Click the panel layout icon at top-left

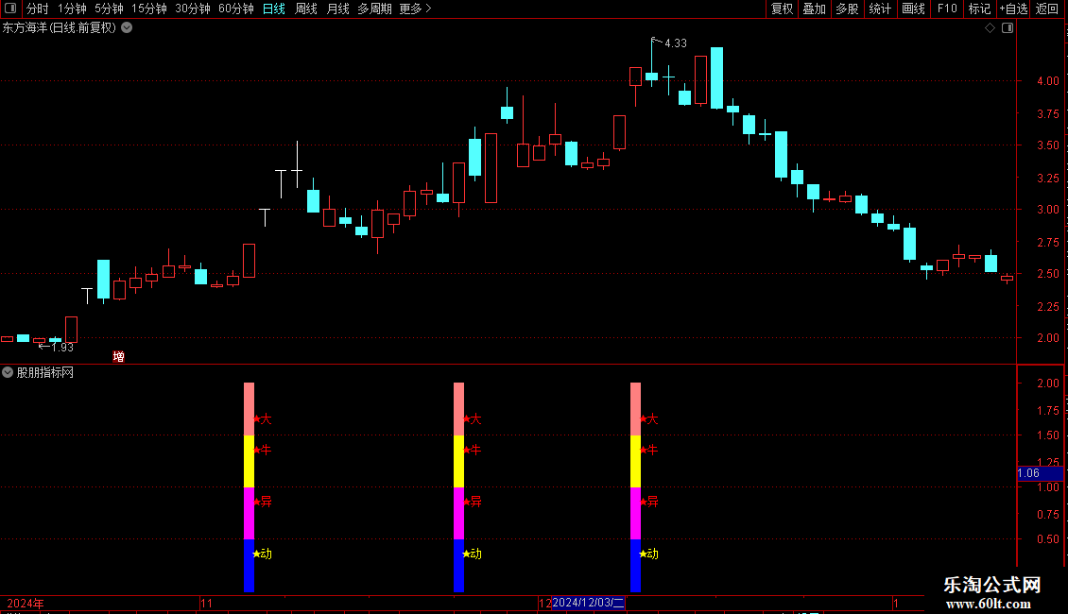click(x=10, y=9)
